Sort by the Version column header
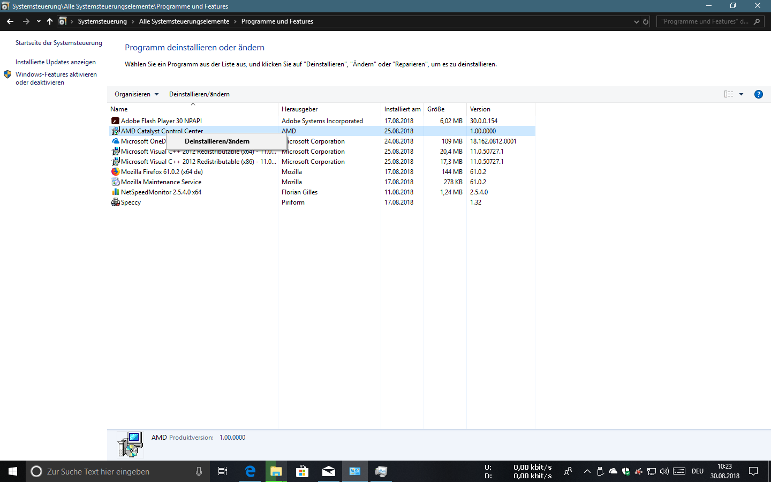The image size is (771, 482). click(x=501, y=109)
